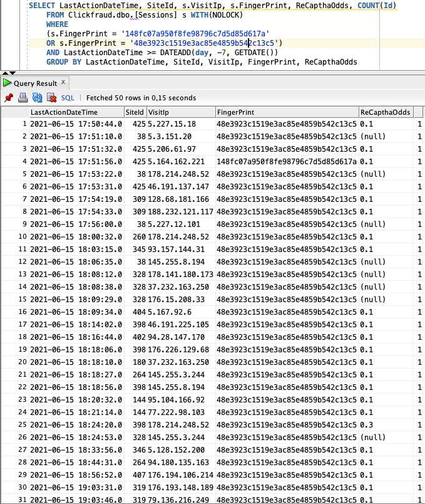Select the 2021-06-15 18:00:32.0 timestamp cell
The height and width of the screenshot is (504, 425).
[x=76, y=237]
